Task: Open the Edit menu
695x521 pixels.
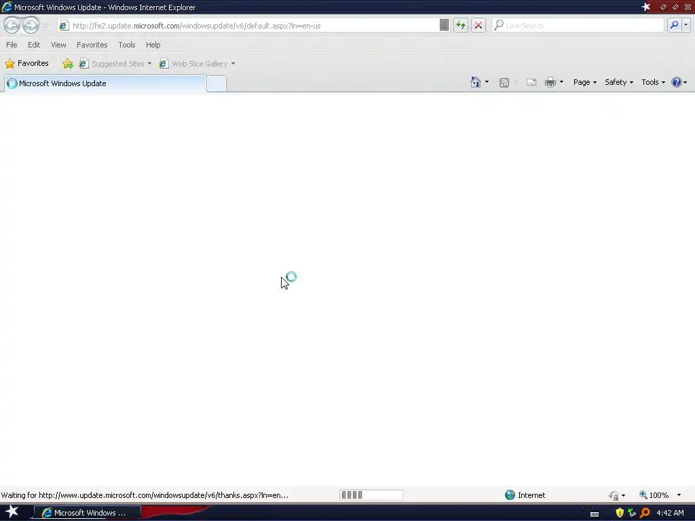Action: (x=34, y=45)
